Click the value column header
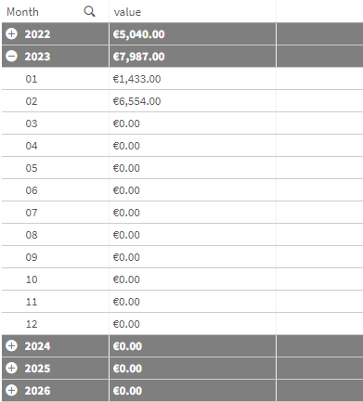Screen dimensions: 363x402 (x=127, y=12)
